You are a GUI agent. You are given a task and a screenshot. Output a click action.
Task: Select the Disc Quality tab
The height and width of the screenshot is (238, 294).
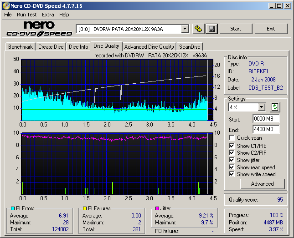(x=106, y=46)
